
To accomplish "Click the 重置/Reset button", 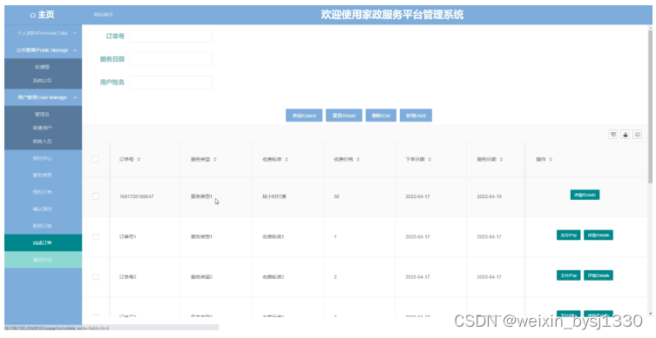I will [344, 116].
